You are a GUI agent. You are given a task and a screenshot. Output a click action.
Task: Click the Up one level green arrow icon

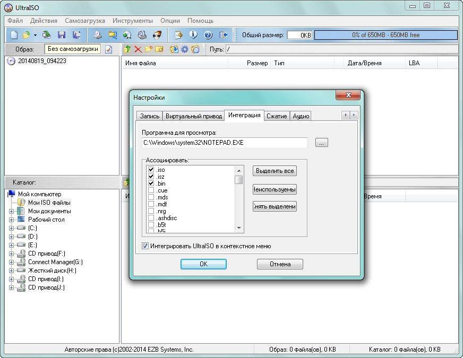(127, 49)
